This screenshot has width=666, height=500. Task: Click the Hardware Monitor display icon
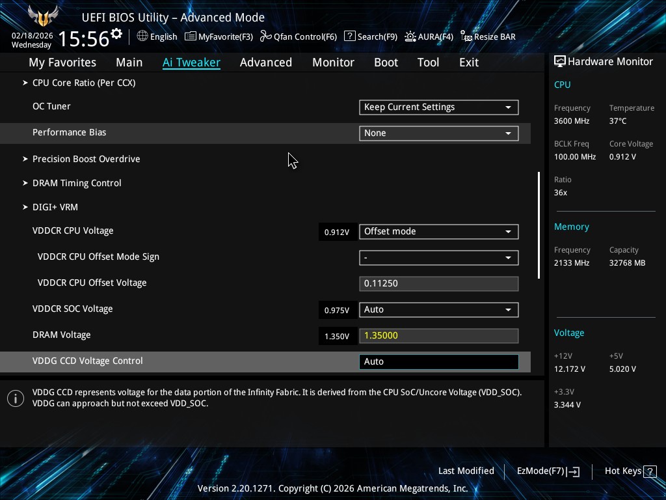[x=560, y=62]
